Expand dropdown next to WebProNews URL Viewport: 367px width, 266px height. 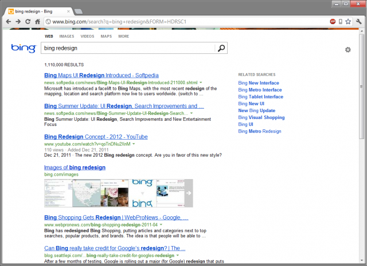click(161, 225)
